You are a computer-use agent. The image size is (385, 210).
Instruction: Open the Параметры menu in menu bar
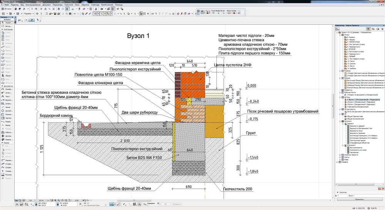pyautogui.click(x=57, y=4)
